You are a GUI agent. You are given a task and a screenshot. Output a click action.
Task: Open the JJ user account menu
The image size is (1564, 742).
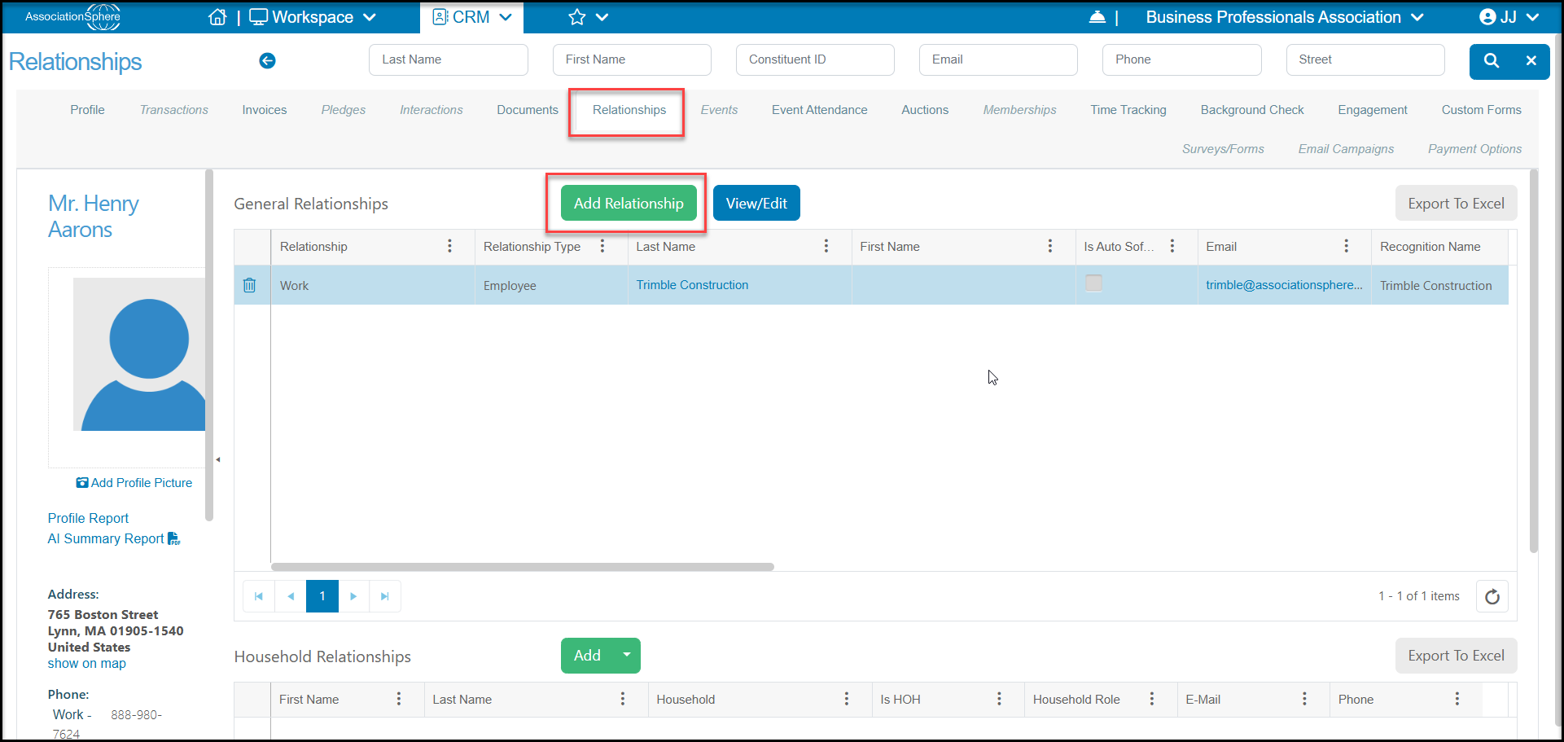pos(1509,17)
